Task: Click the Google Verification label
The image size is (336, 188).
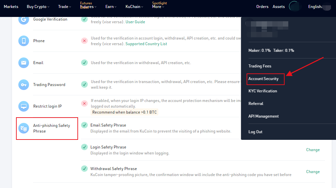Action: 50,19
